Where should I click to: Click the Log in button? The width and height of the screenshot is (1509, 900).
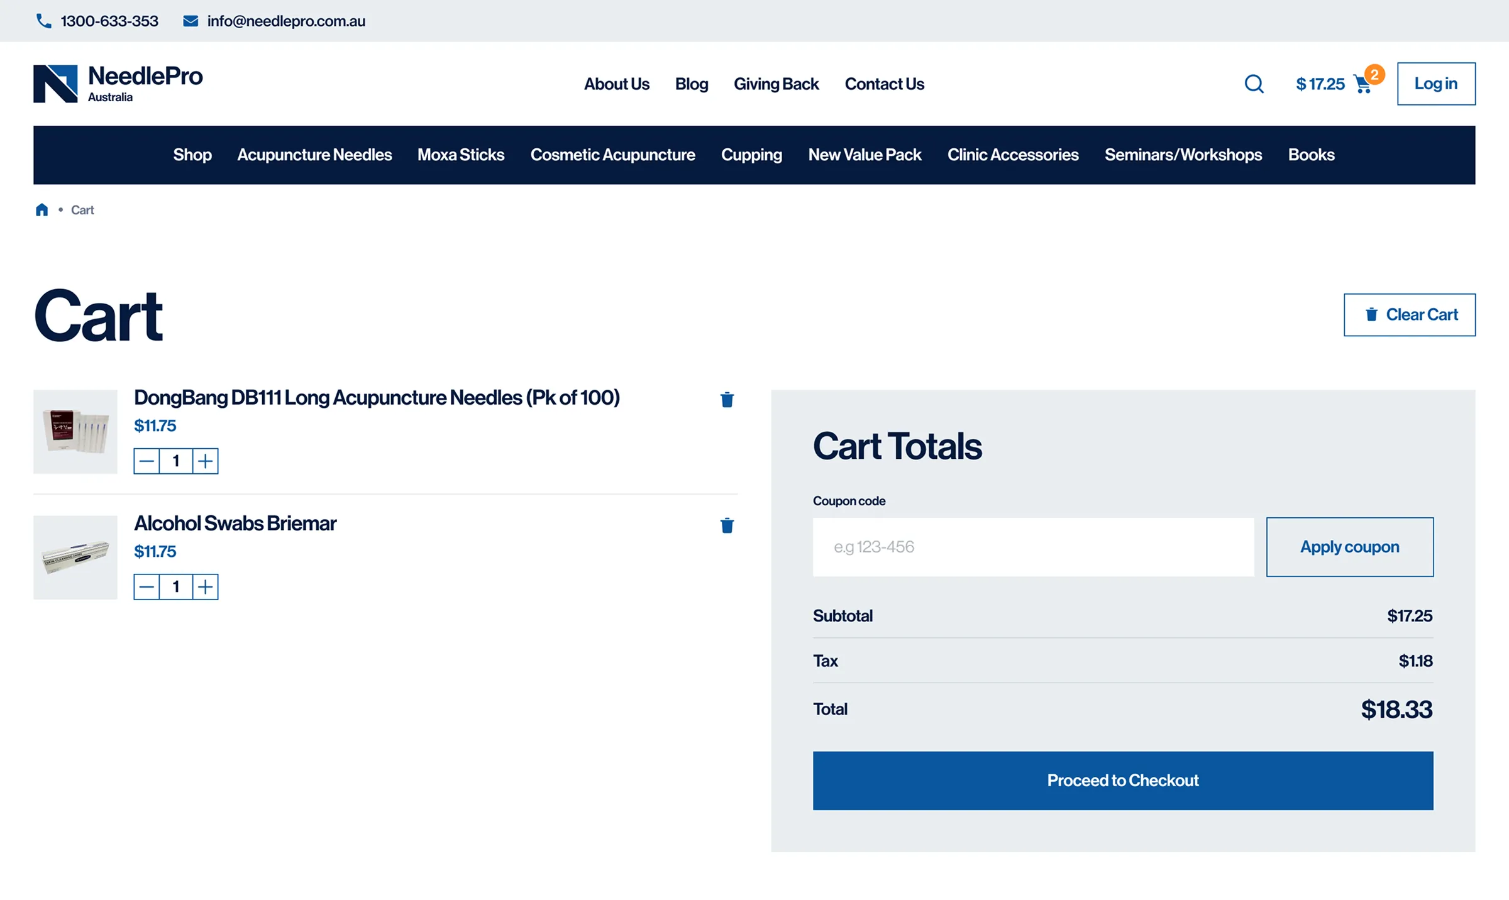1436,84
